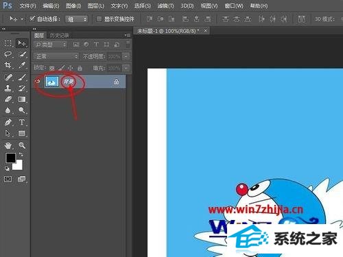The image size is (343, 257).
Task: Hide the 背景 layer eye icon
Action: tap(38, 82)
